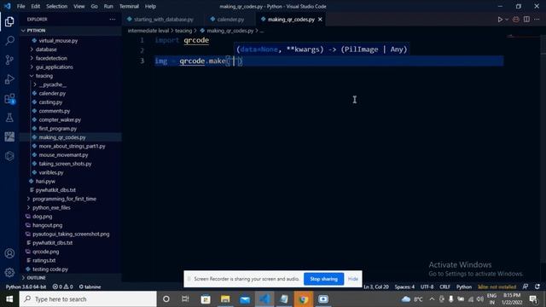Screen dimensions: 546x307
Task: Open the Extensions view
Action: click(9, 99)
